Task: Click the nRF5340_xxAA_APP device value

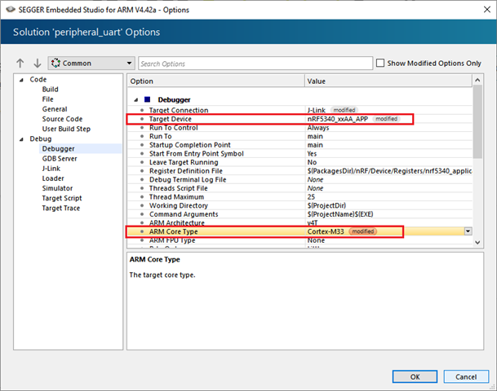Action: click(x=338, y=119)
